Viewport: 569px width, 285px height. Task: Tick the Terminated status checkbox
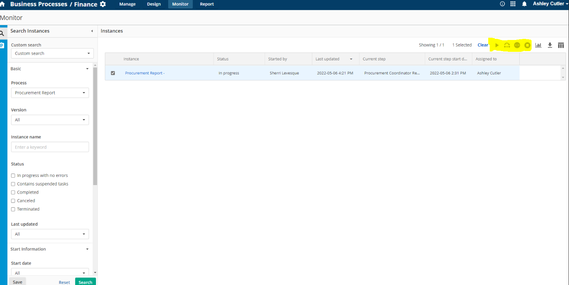(13, 209)
